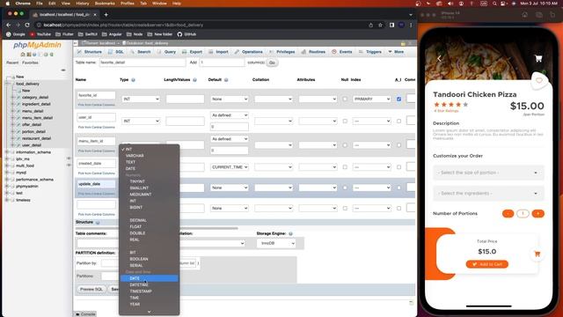Decrease portions with minus button
The width and height of the screenshot is (563, 317).
(508, 213)
